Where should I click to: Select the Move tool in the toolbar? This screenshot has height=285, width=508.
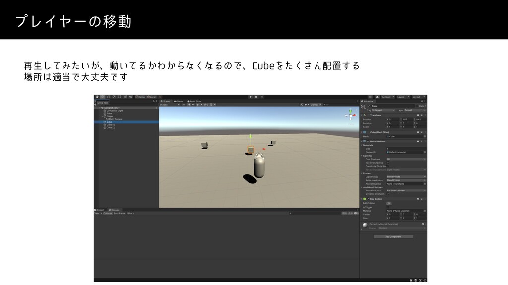pyautogui.click(x=102, y=97)
